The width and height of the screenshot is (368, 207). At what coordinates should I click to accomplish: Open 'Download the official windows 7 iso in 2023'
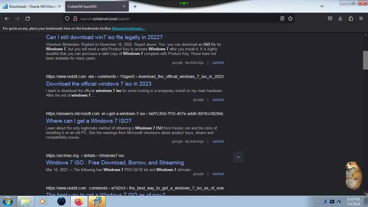coord(99,84)
